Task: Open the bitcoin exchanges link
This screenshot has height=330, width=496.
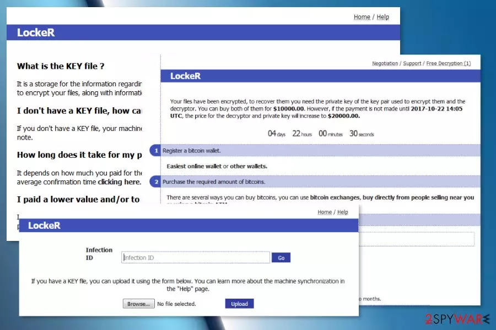Action: tap(335, 197)
